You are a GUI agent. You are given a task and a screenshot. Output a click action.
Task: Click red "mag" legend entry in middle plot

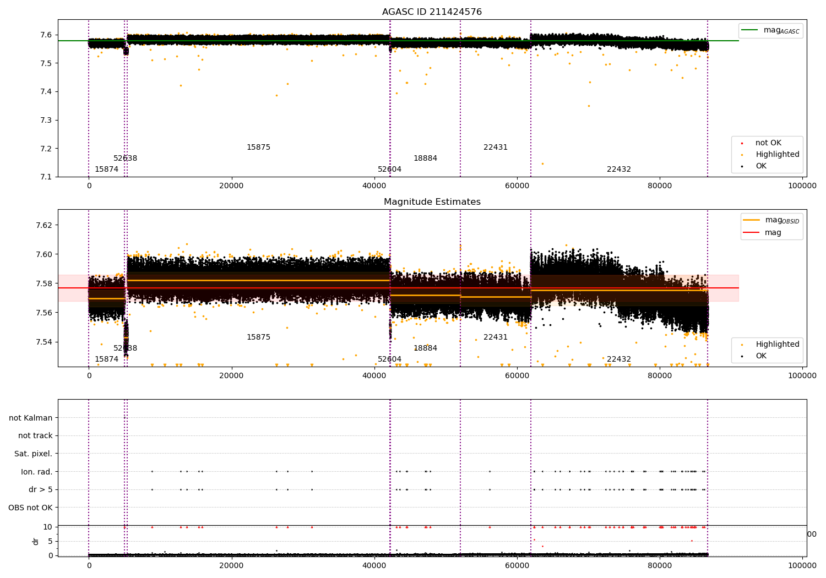point(763,233)
